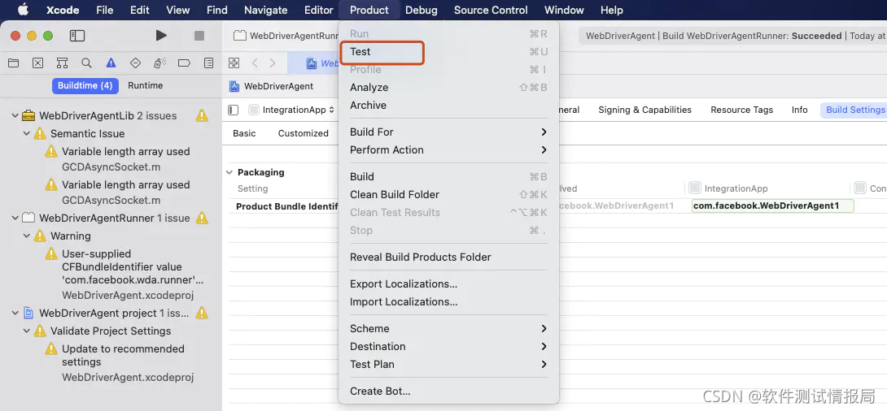
Task: Click the WebDriverAgentLib toolbox icon
Action: (x=28, y=115)
